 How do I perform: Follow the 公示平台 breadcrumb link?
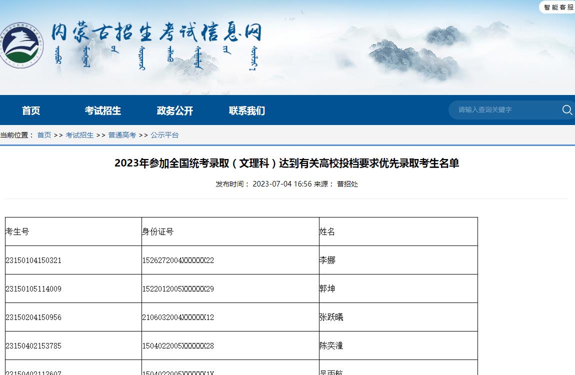pos(164,135)
